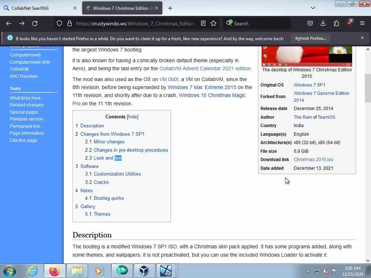
Task: Open the VirtualBox cube taskbar icon
Action: [144, 271]
